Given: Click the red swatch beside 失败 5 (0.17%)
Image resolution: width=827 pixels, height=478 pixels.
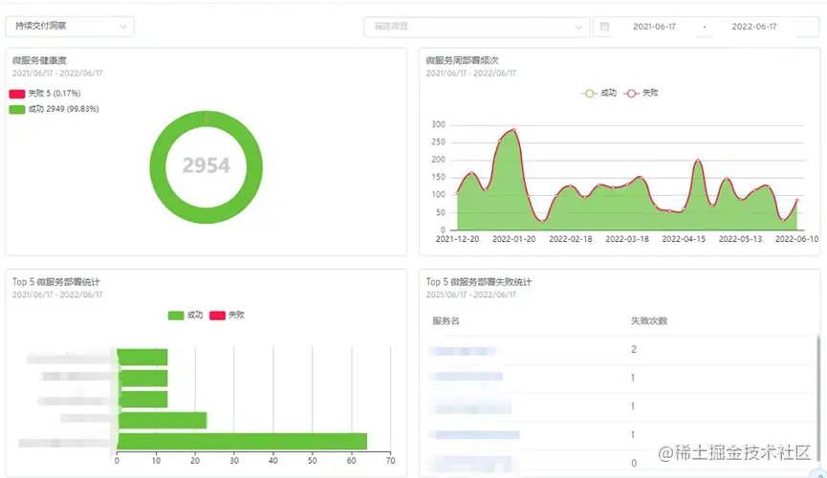Looking at the screenshot, I should coord(17,94).
